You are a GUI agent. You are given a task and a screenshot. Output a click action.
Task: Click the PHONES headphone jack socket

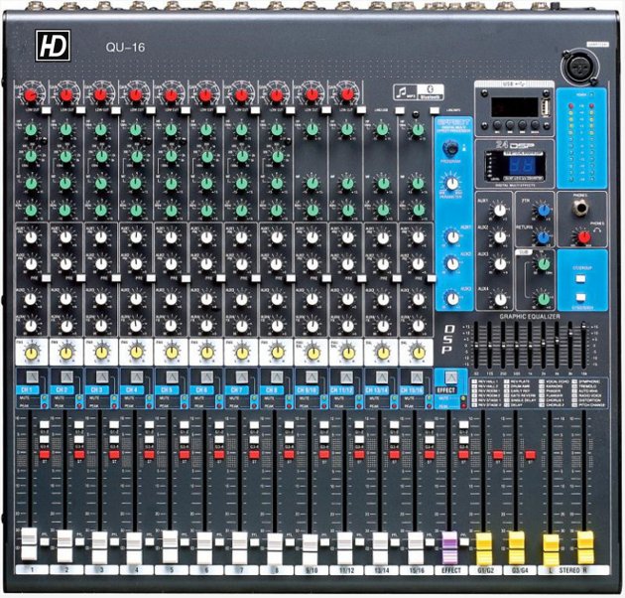click(x=581, y=208)
